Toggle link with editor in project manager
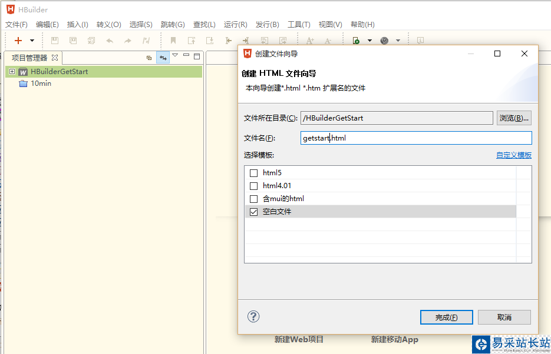 tap(163, 58)
